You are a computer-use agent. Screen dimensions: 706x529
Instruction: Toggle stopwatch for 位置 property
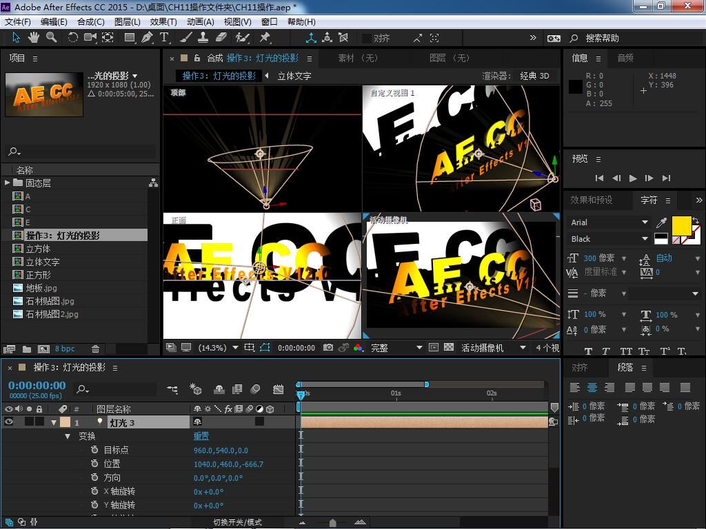pyautogui.click(x=94, y=464)
